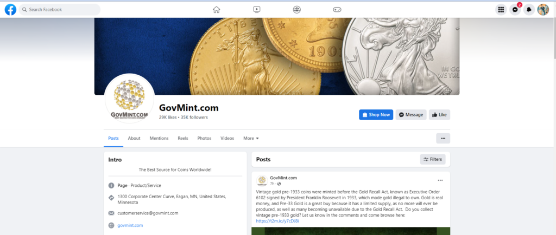The height and width of the screenshot is (235, 556).
Task: Expand the More tab dropdown
Action: (251, 138)
